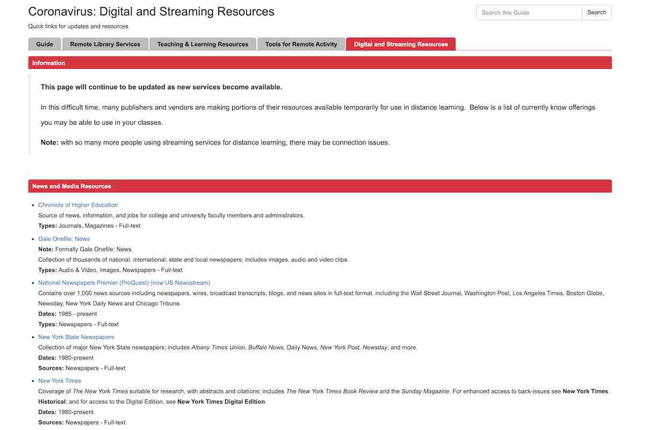The height and width of the screenshot is (430, 645).
Task: Click 'Source of news, information, and jobs' description
Action: pyautogui.click(x=171, y=216)
